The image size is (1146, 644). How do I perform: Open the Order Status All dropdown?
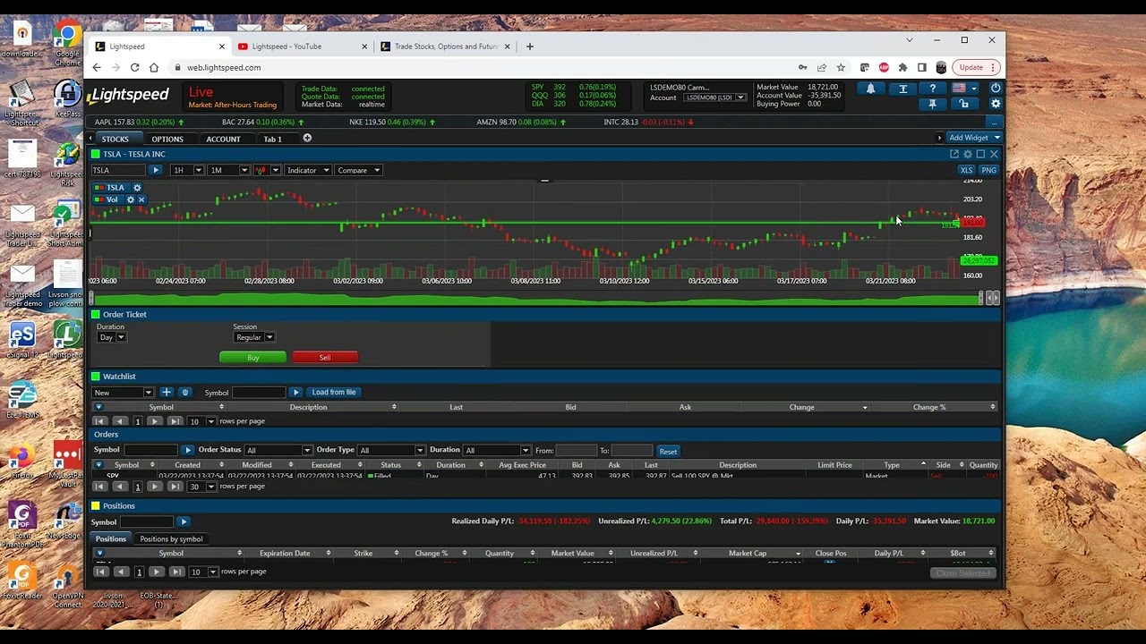(278, 451)
